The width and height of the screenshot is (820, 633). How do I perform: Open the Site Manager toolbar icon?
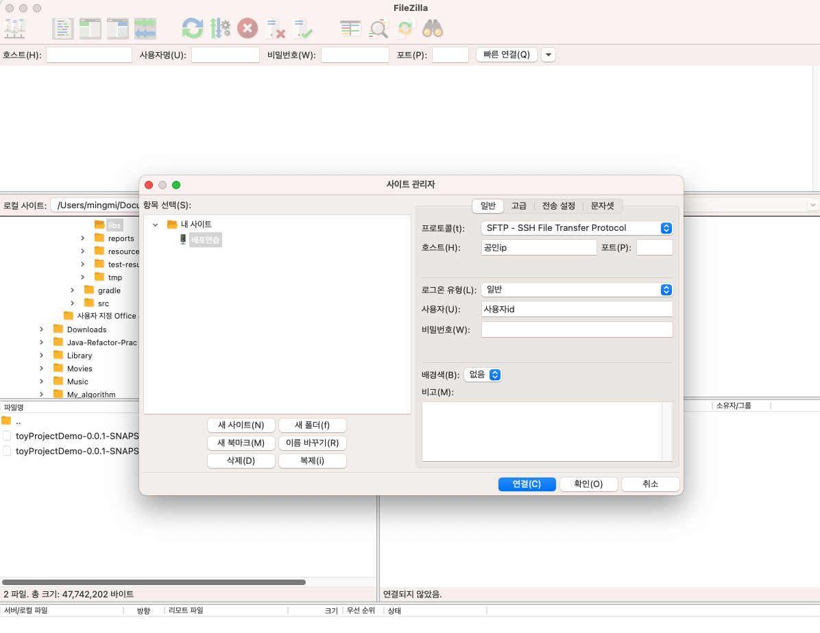click(x=14, y=28)
